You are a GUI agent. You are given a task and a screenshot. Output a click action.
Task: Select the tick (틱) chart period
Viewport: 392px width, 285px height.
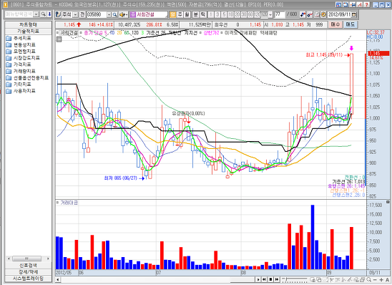click(x=202, y=14)
